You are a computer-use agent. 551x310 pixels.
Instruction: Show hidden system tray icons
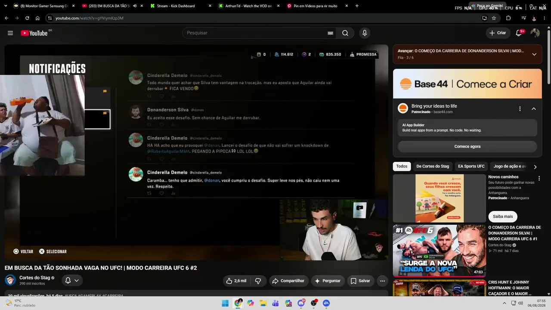[505, 303]
